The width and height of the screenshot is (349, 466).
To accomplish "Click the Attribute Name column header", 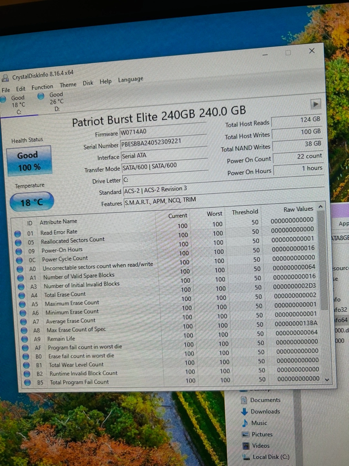I will click(58, 222).
